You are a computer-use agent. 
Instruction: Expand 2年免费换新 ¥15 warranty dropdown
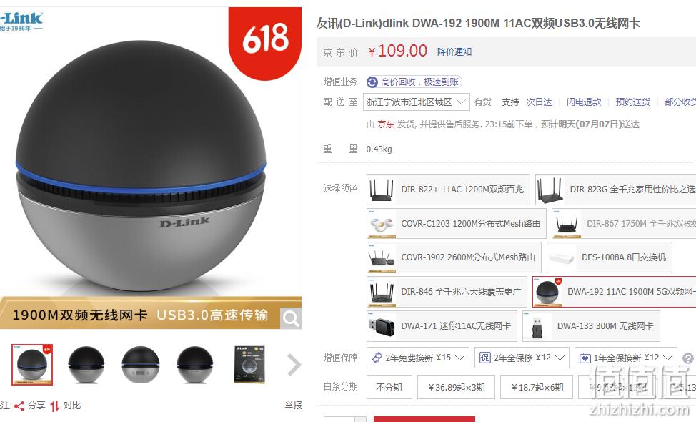418,358
